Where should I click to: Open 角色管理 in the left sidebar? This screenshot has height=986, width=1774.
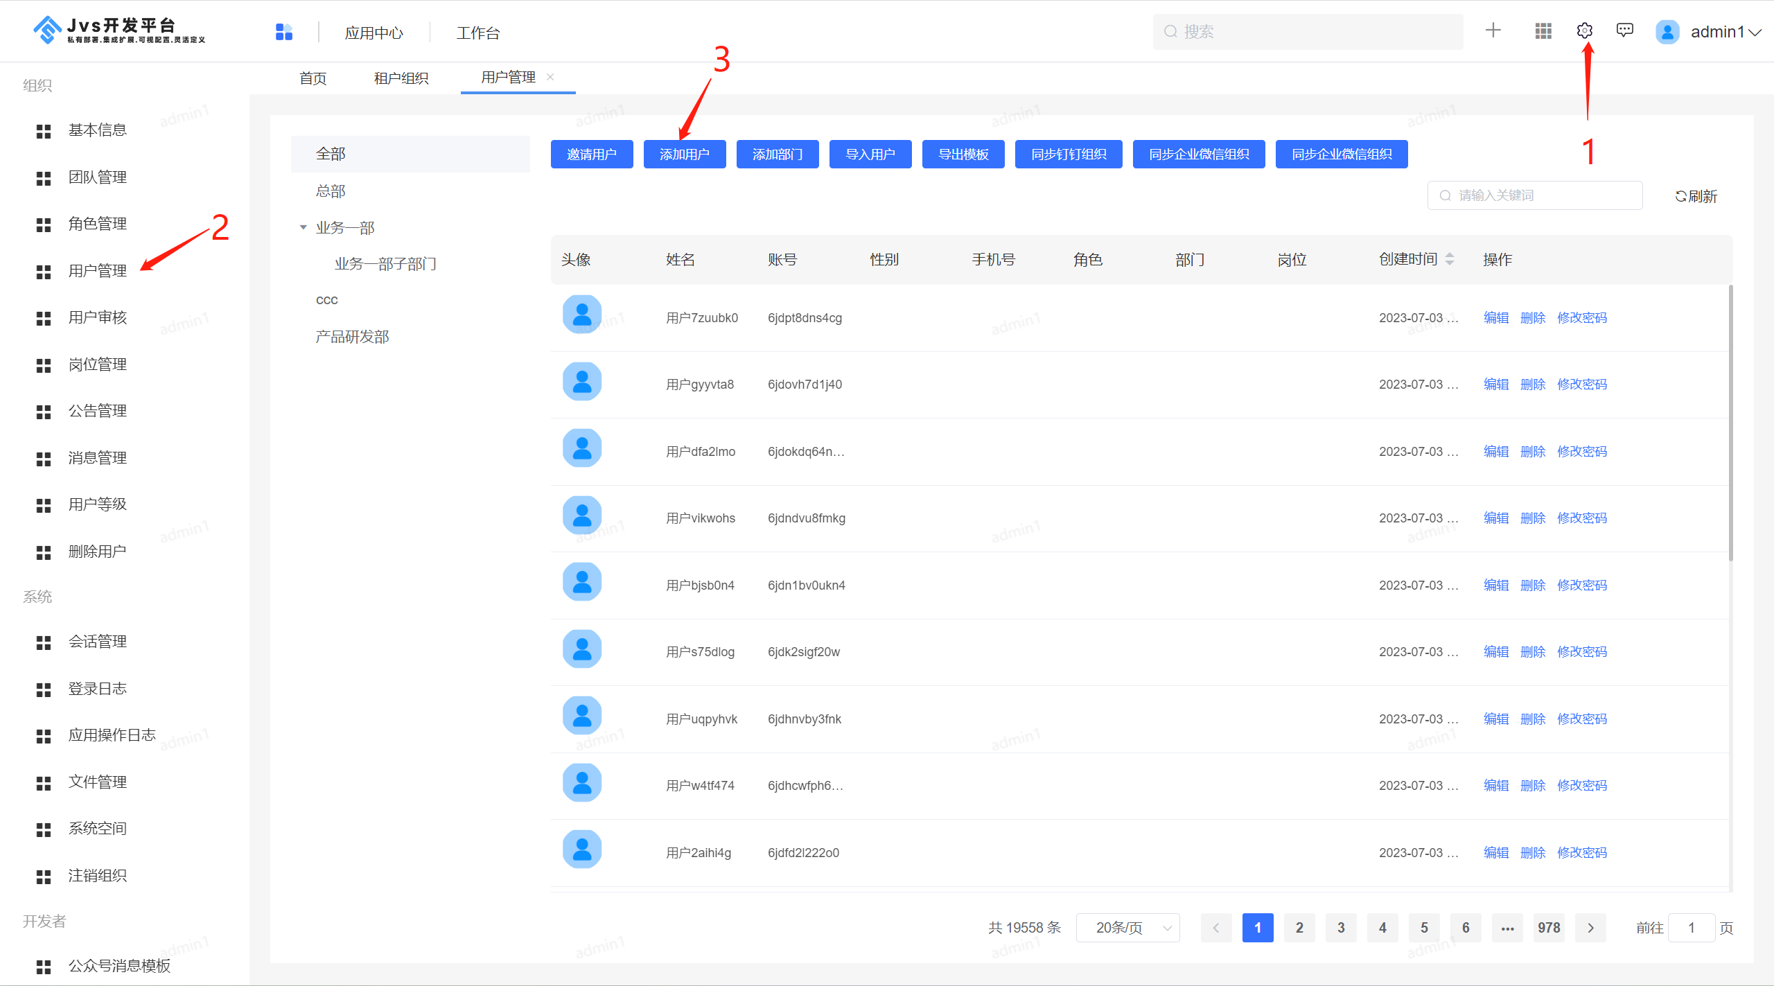(97, 224)
